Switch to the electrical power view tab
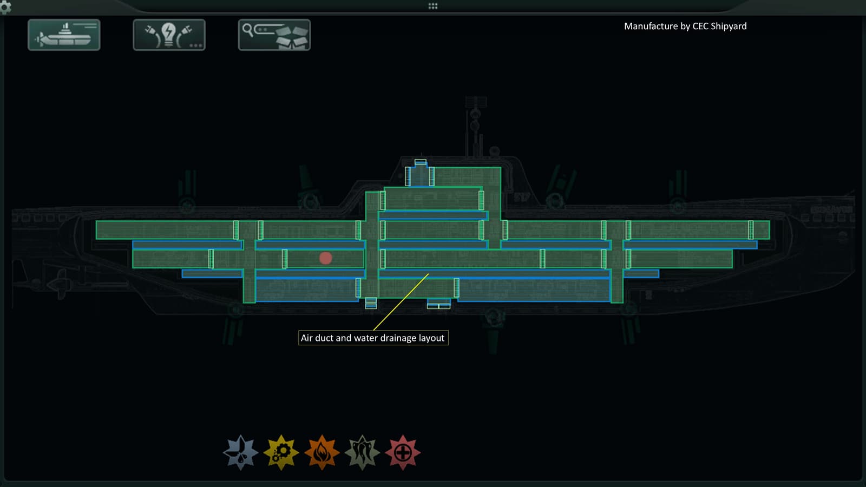Image resolution: width=866 pixels, height=487 pixels. [169, 35]
